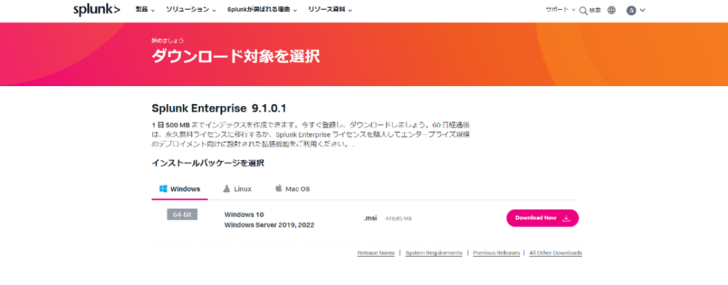The image size is (728, 285).
Task: Click the Download Now button
Action: [542, 218]
